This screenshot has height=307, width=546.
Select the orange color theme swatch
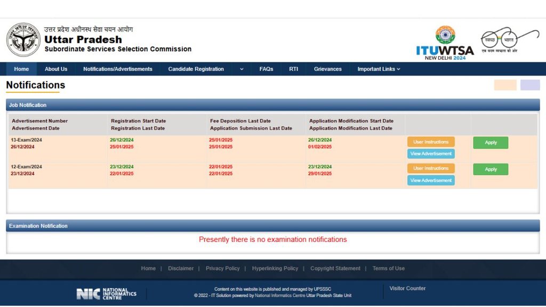click(505, 85)
